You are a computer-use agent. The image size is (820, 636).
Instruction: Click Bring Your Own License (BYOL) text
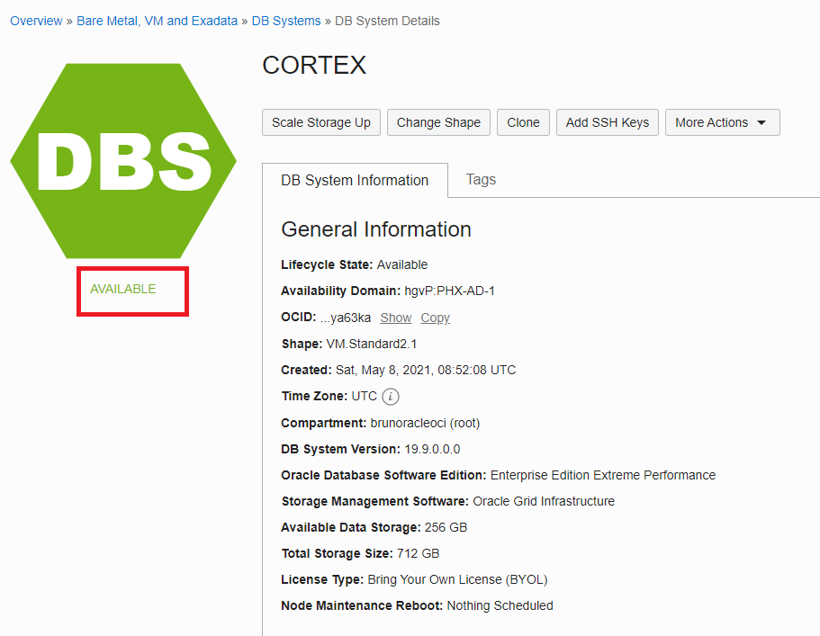click(457, 579)
